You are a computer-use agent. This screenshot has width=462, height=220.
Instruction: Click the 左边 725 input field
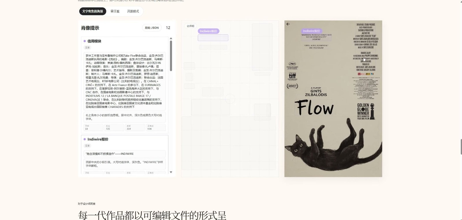114,127
